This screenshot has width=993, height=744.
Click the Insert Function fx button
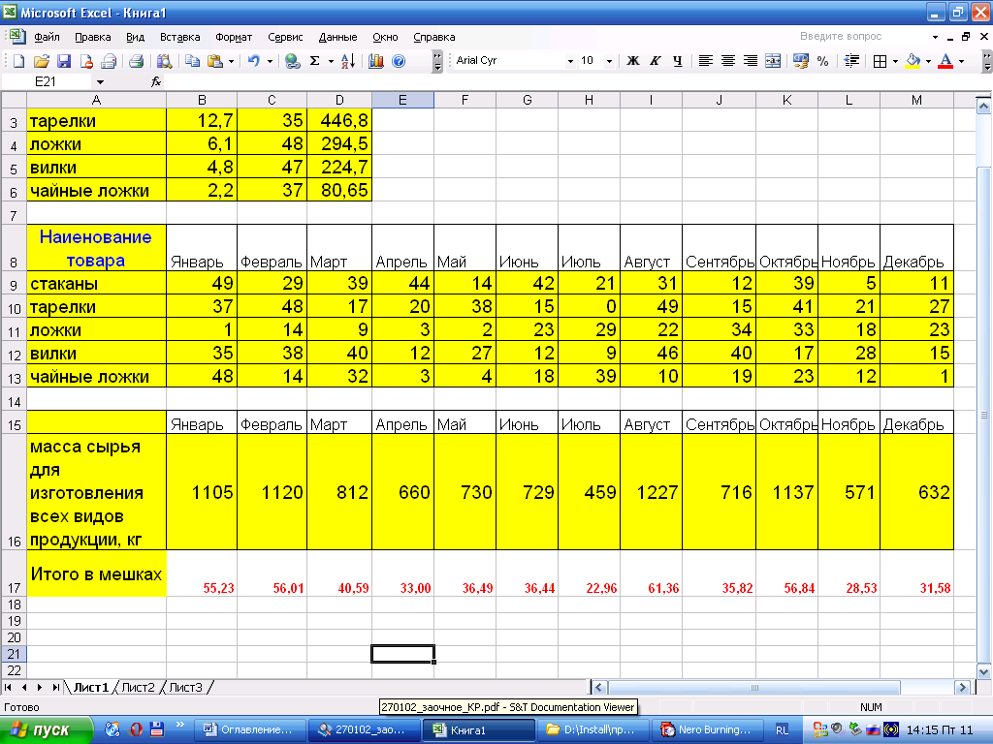tap(156, 82)
